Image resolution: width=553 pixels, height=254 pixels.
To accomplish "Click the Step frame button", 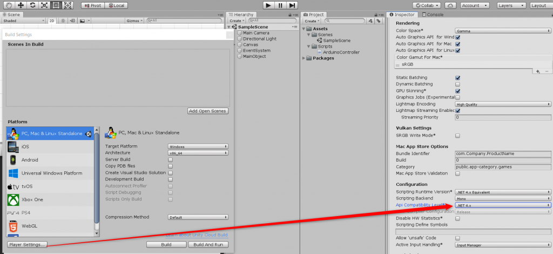I will [292, 5].
